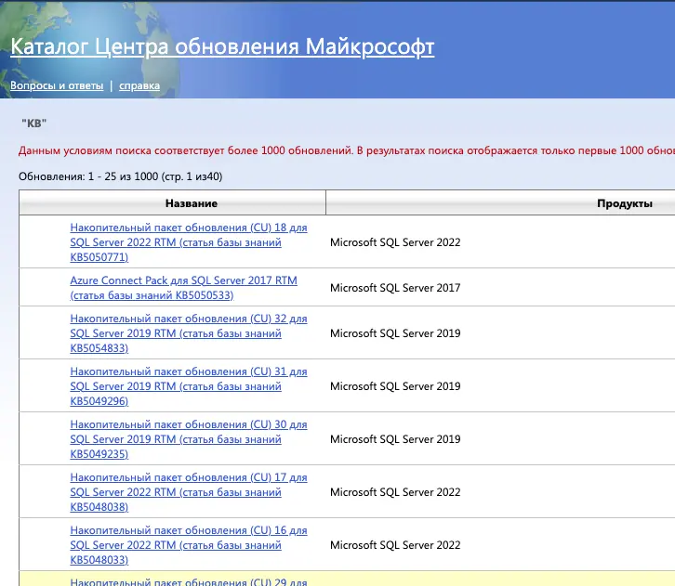Click the Обновления: 1 - 25 из 1000 counter
675x586 pixels.
[121, 176]
